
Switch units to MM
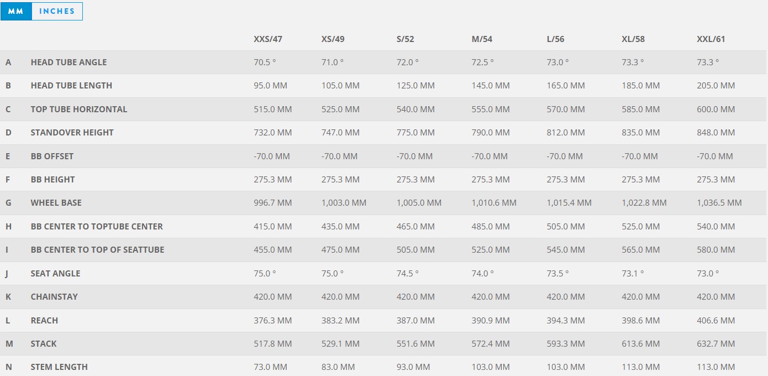click(16, 11)
